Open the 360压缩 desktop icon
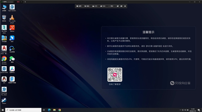202x112 pixels. [x=4, y=39]
